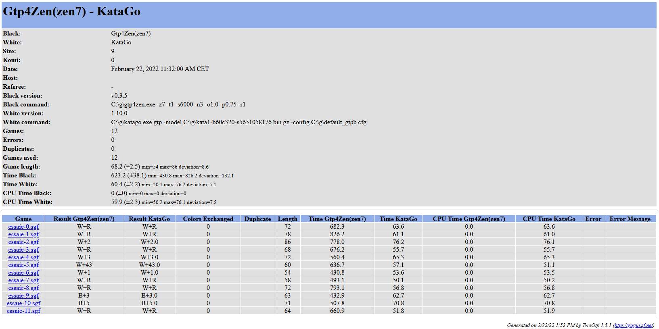
Task: Click the 'Black command:' label
Action: click(x=26, y=104)
